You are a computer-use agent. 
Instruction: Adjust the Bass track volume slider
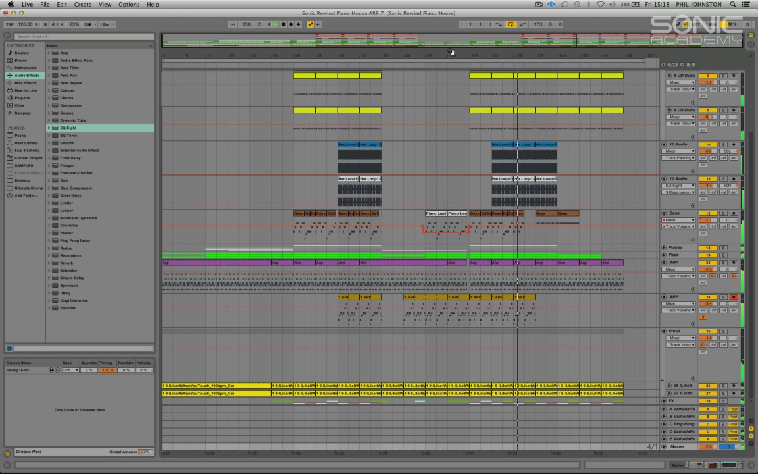(708, 220)
